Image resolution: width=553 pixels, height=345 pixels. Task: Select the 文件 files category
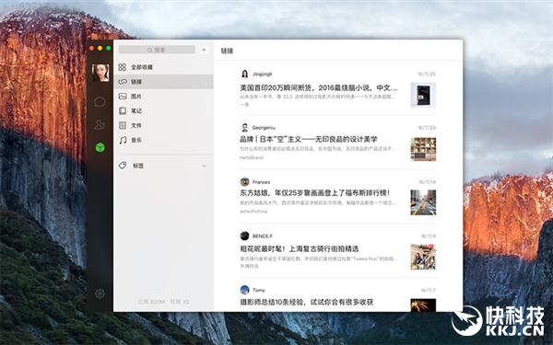click(164, 125)
